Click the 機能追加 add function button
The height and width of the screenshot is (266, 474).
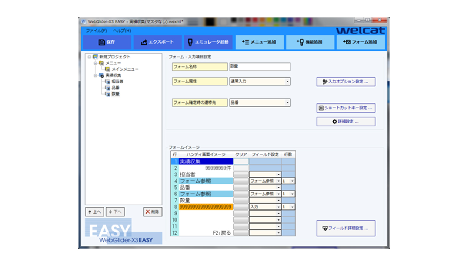pyautogui.click(x=310, y=42)
